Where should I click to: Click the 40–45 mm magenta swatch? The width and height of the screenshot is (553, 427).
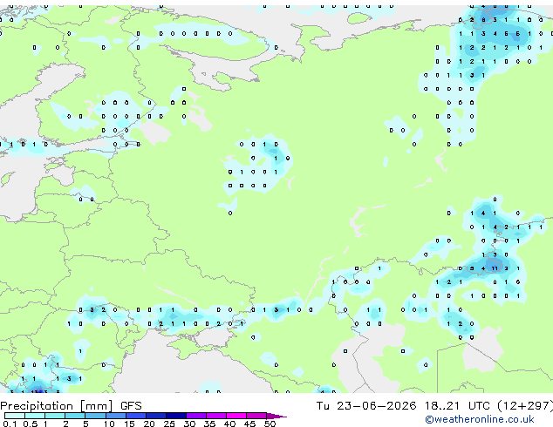[x=236, y=416]
